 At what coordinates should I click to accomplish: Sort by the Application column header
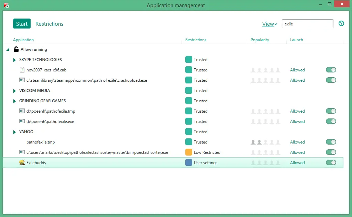23,40
